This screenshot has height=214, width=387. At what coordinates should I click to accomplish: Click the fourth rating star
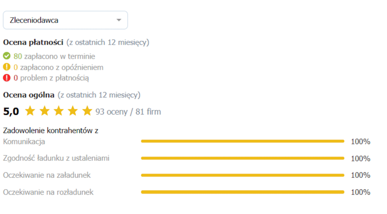tap(73, 111)
